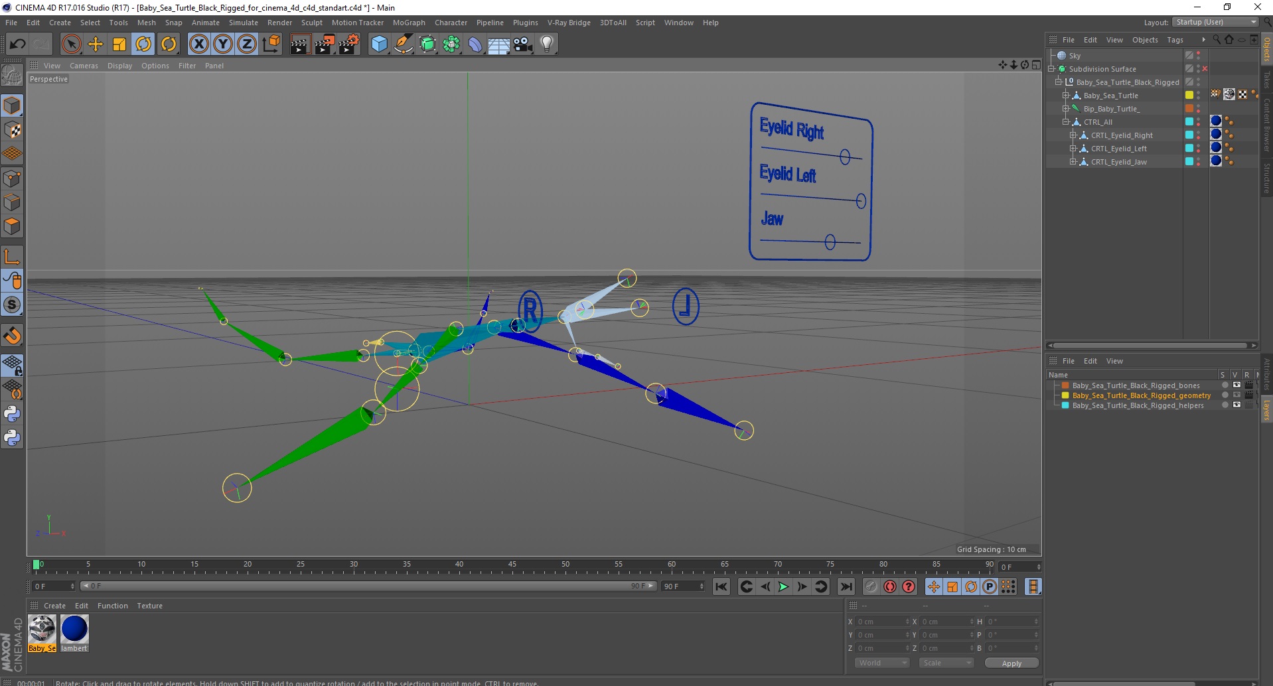This screenshot has width=1273, height=686.
Task: Collapse the CTRL_All group
Action: click(x=1066, y=121)
